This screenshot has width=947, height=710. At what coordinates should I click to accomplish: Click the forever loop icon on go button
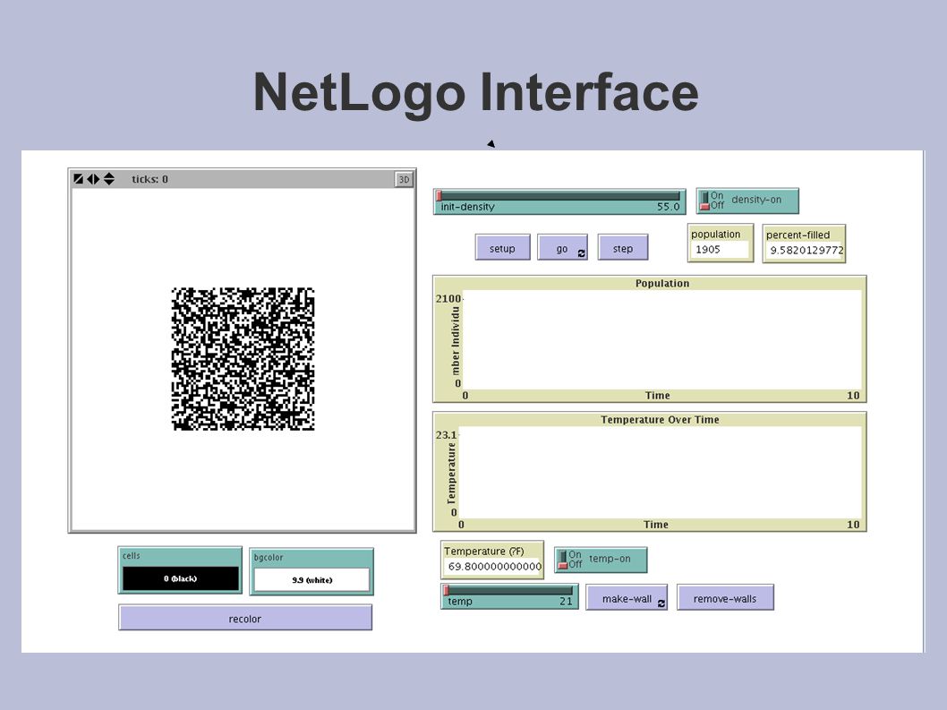click(x=582, y=253)
